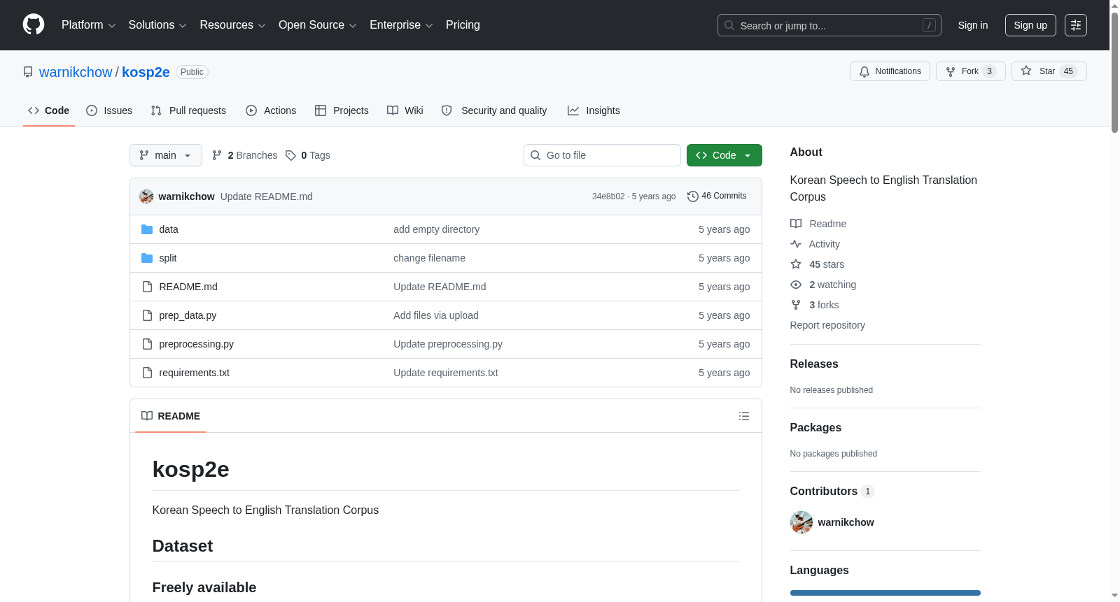Open the preprocessing.py file

pyautogui.click(x=197, y=344)
